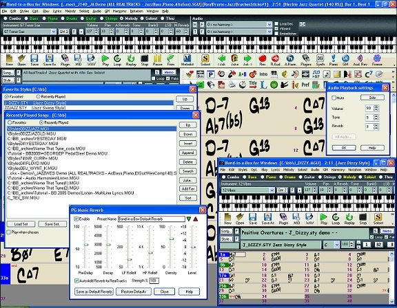397x308 pixels.
Task: Click Reverb stepper in Audio Playback settings
Action: (376, 126)
